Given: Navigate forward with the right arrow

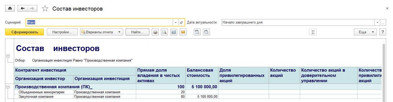Looking at the screenshot, I should (32, 8).
